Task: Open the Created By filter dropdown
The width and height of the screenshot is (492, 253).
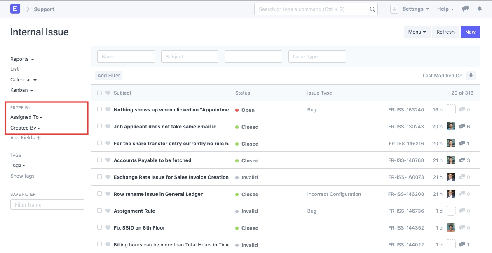Action: [25, 128]
